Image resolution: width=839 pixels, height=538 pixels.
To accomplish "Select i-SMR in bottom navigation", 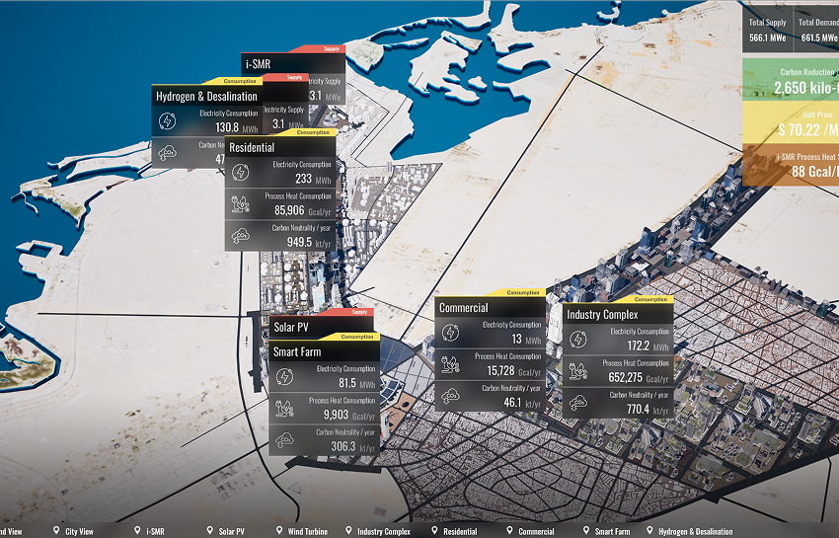I will pos(155,531).
